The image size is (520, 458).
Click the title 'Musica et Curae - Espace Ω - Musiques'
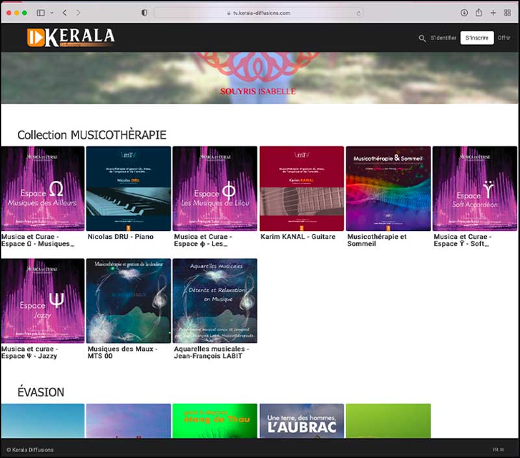pos(38,240)
